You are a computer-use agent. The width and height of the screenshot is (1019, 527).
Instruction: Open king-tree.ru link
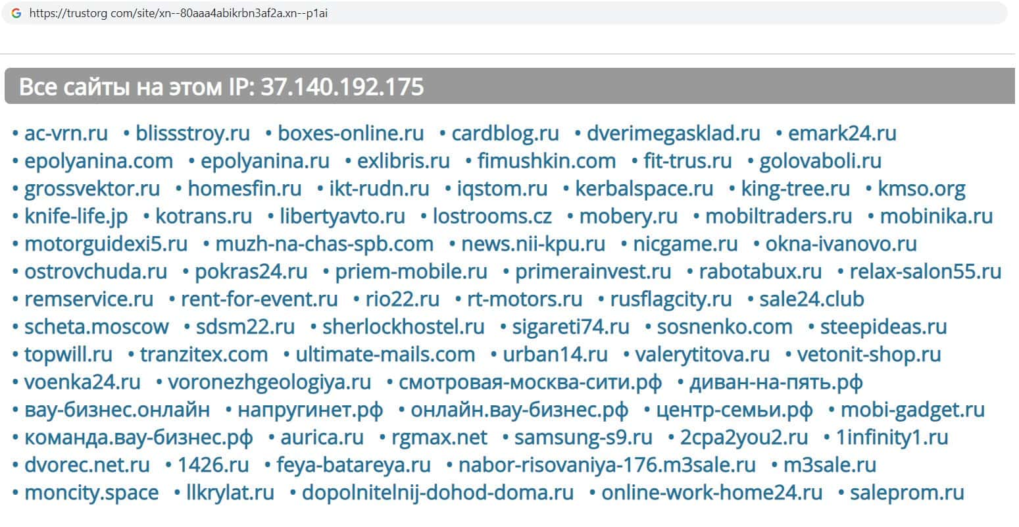pyautogui.click(x=795, y=189)
